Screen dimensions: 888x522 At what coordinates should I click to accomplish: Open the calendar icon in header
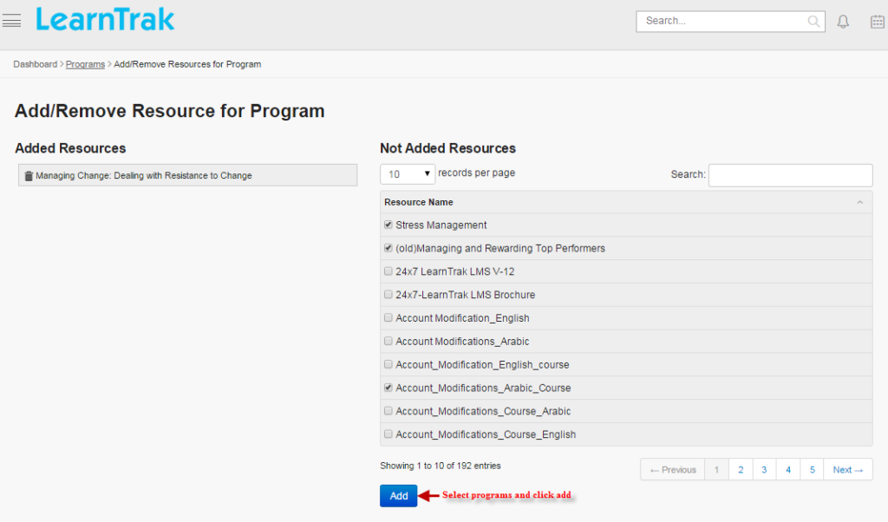[877, 22]
